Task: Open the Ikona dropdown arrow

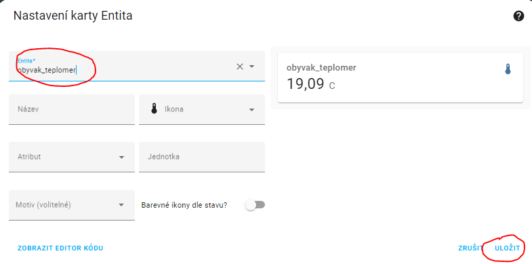Action: [x=251, y=110]
